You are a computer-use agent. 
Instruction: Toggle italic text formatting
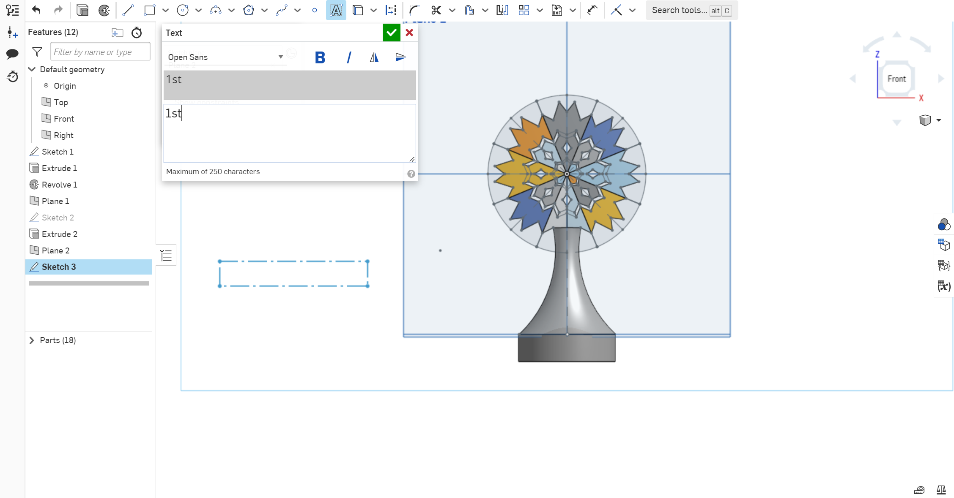coord(349,57)
